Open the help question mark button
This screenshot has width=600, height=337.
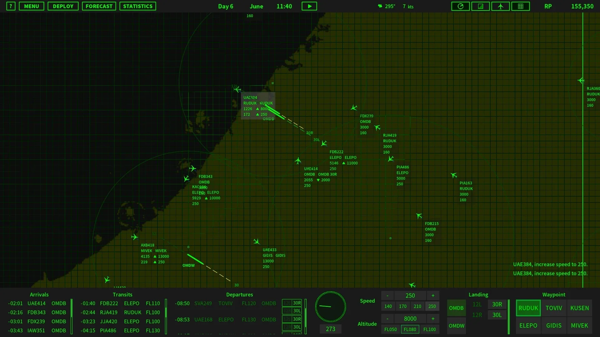[11, 6]
